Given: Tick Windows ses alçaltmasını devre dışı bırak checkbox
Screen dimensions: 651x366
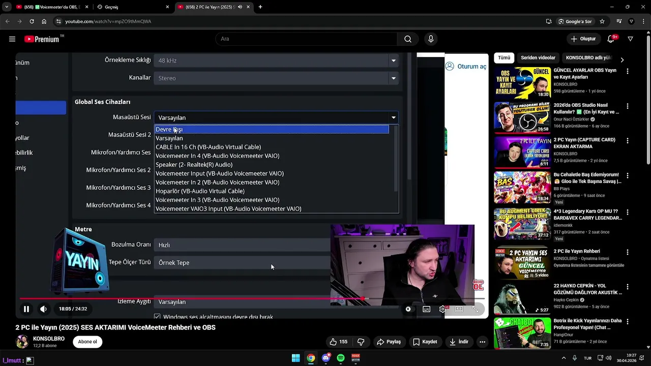Looking at the screenshot, I should click(157, 317).
